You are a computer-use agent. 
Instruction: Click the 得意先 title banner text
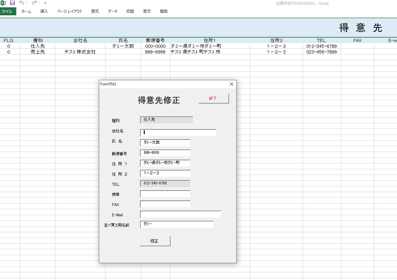click(x=361, y=28)
